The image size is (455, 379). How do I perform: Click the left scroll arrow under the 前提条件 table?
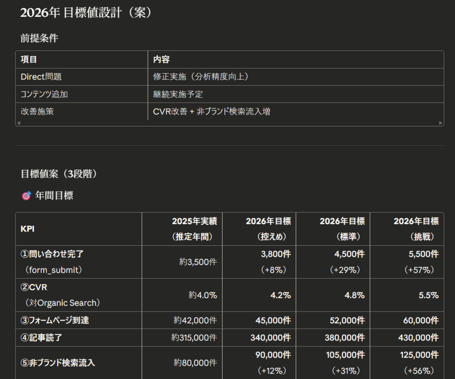pos(19,123)
